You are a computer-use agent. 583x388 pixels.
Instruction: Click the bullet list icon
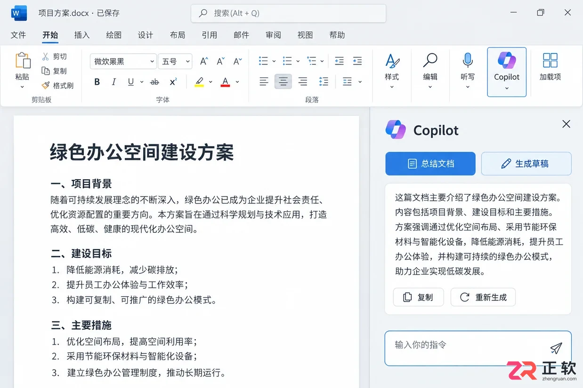264,61
